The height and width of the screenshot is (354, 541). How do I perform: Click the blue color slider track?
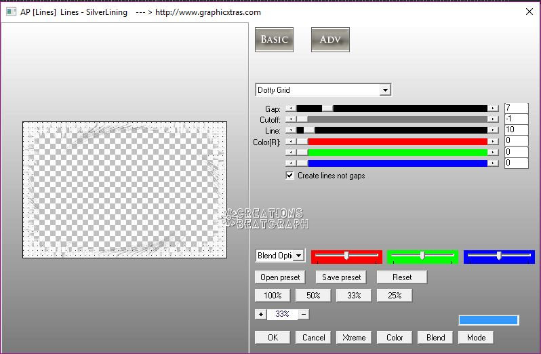(393, 163)
